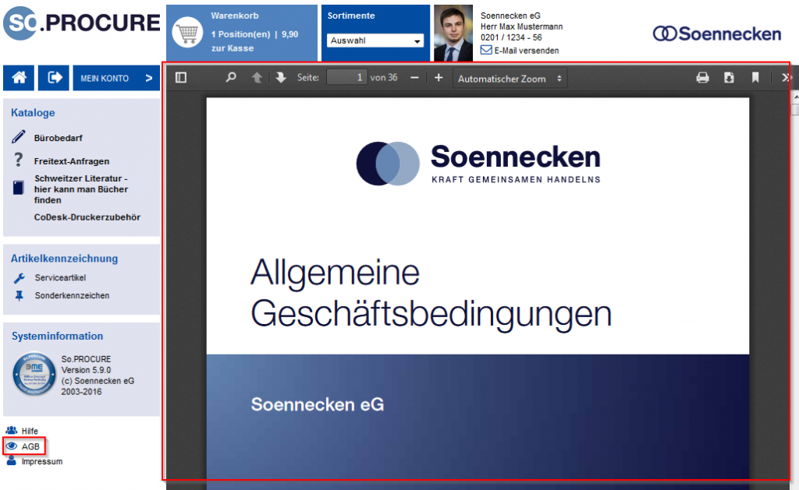This screenshot has height=490, width=799.
Task: Open the Hilfe link
Action: click(30, 431)
